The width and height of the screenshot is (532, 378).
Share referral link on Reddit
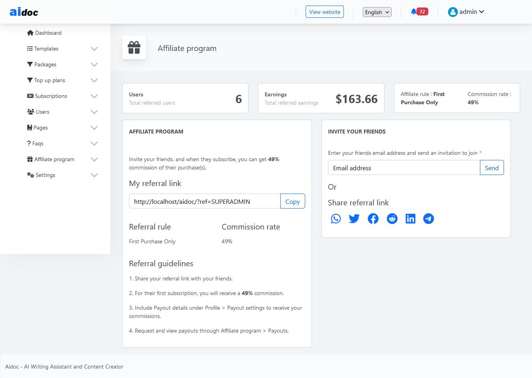coord(392,218)
